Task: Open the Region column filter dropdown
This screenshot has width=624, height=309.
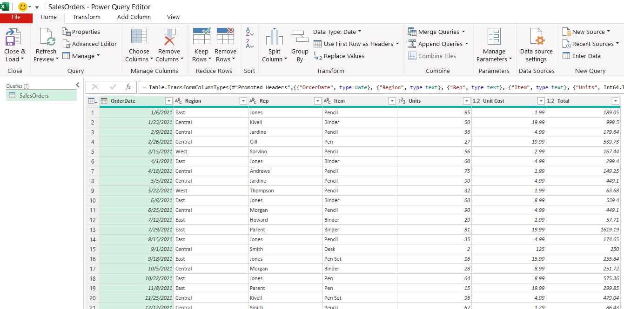Action: [x=243, y=101]
